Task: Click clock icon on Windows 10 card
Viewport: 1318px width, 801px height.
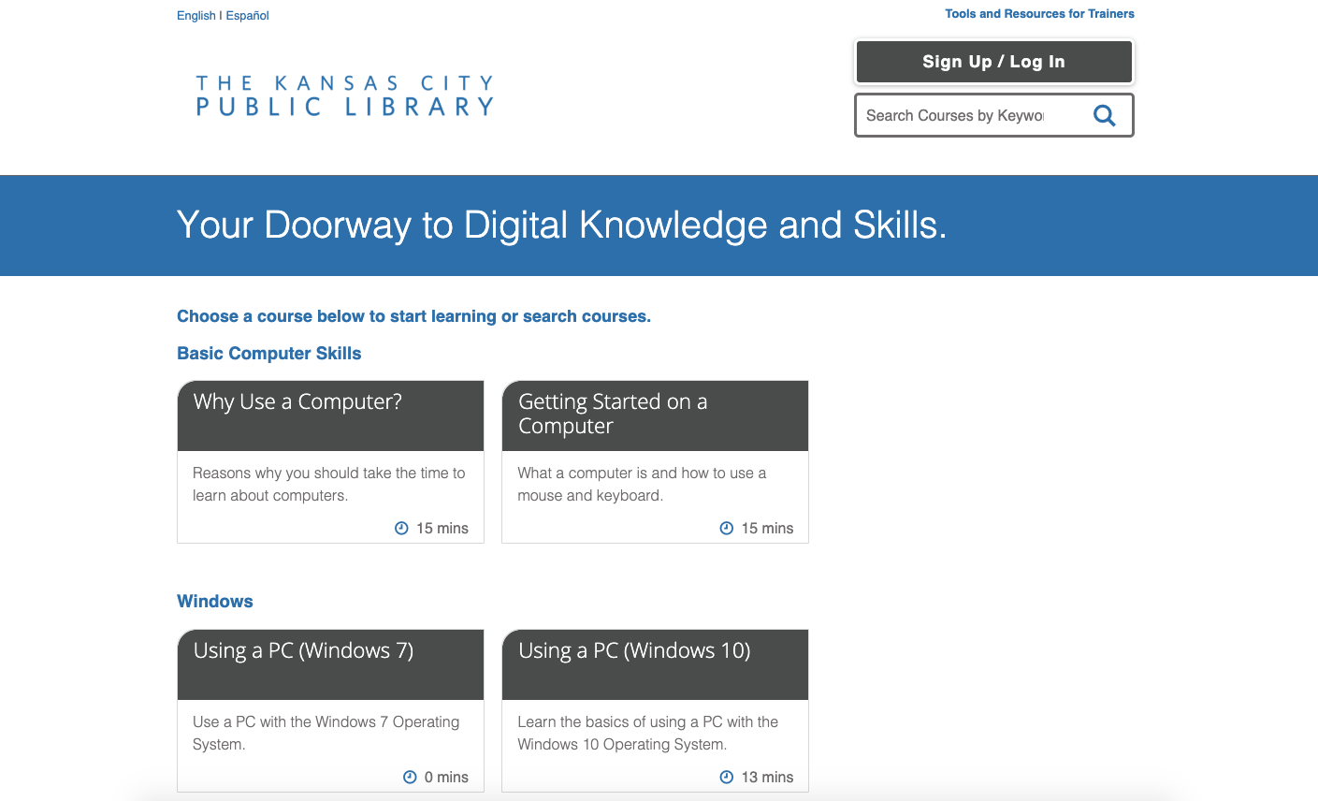Action: click(726, 777)
